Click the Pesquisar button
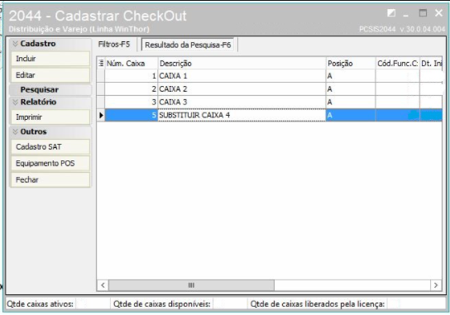Image resolution: width=450 pixels, height=315 pixels. pos(50,90)
